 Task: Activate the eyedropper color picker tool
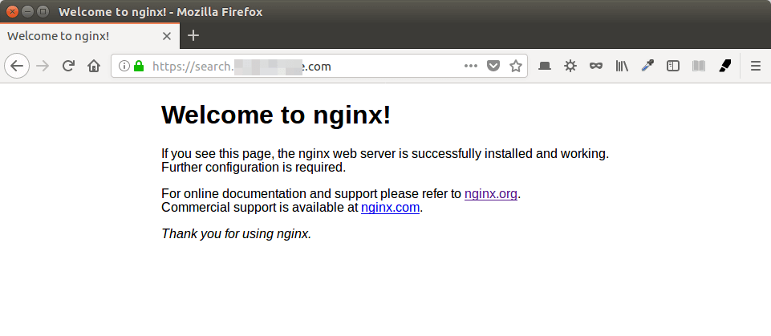coord(647,67)
